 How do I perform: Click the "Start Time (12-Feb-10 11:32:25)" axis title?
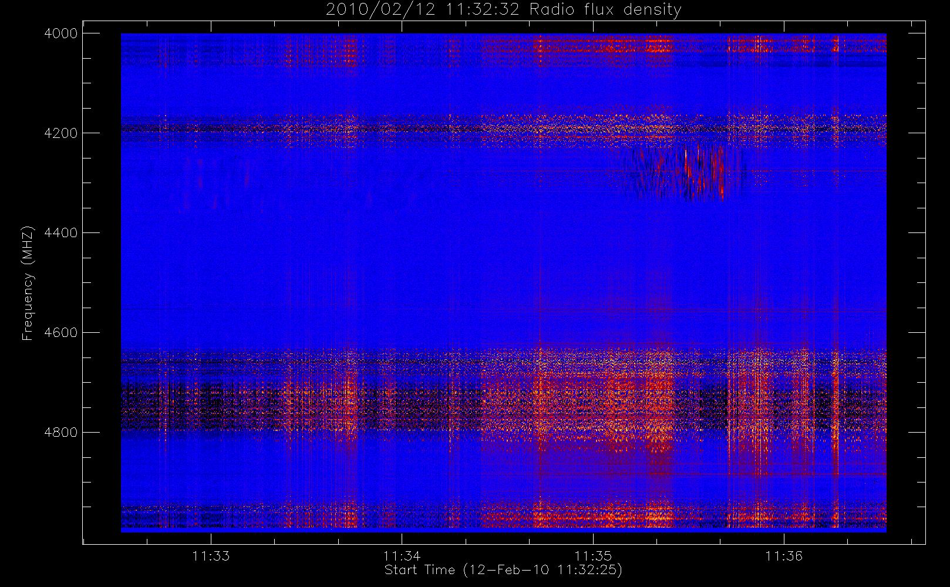coord(503,570)
